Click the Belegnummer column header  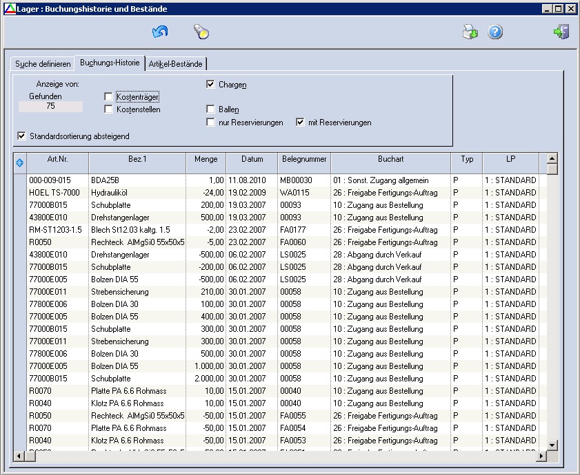click(x=304, y=159)
